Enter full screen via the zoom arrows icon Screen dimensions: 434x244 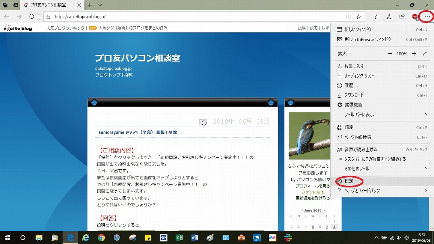coord(425,54)
